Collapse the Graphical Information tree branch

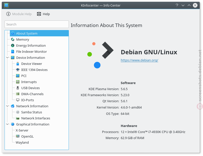coord(8,124)
